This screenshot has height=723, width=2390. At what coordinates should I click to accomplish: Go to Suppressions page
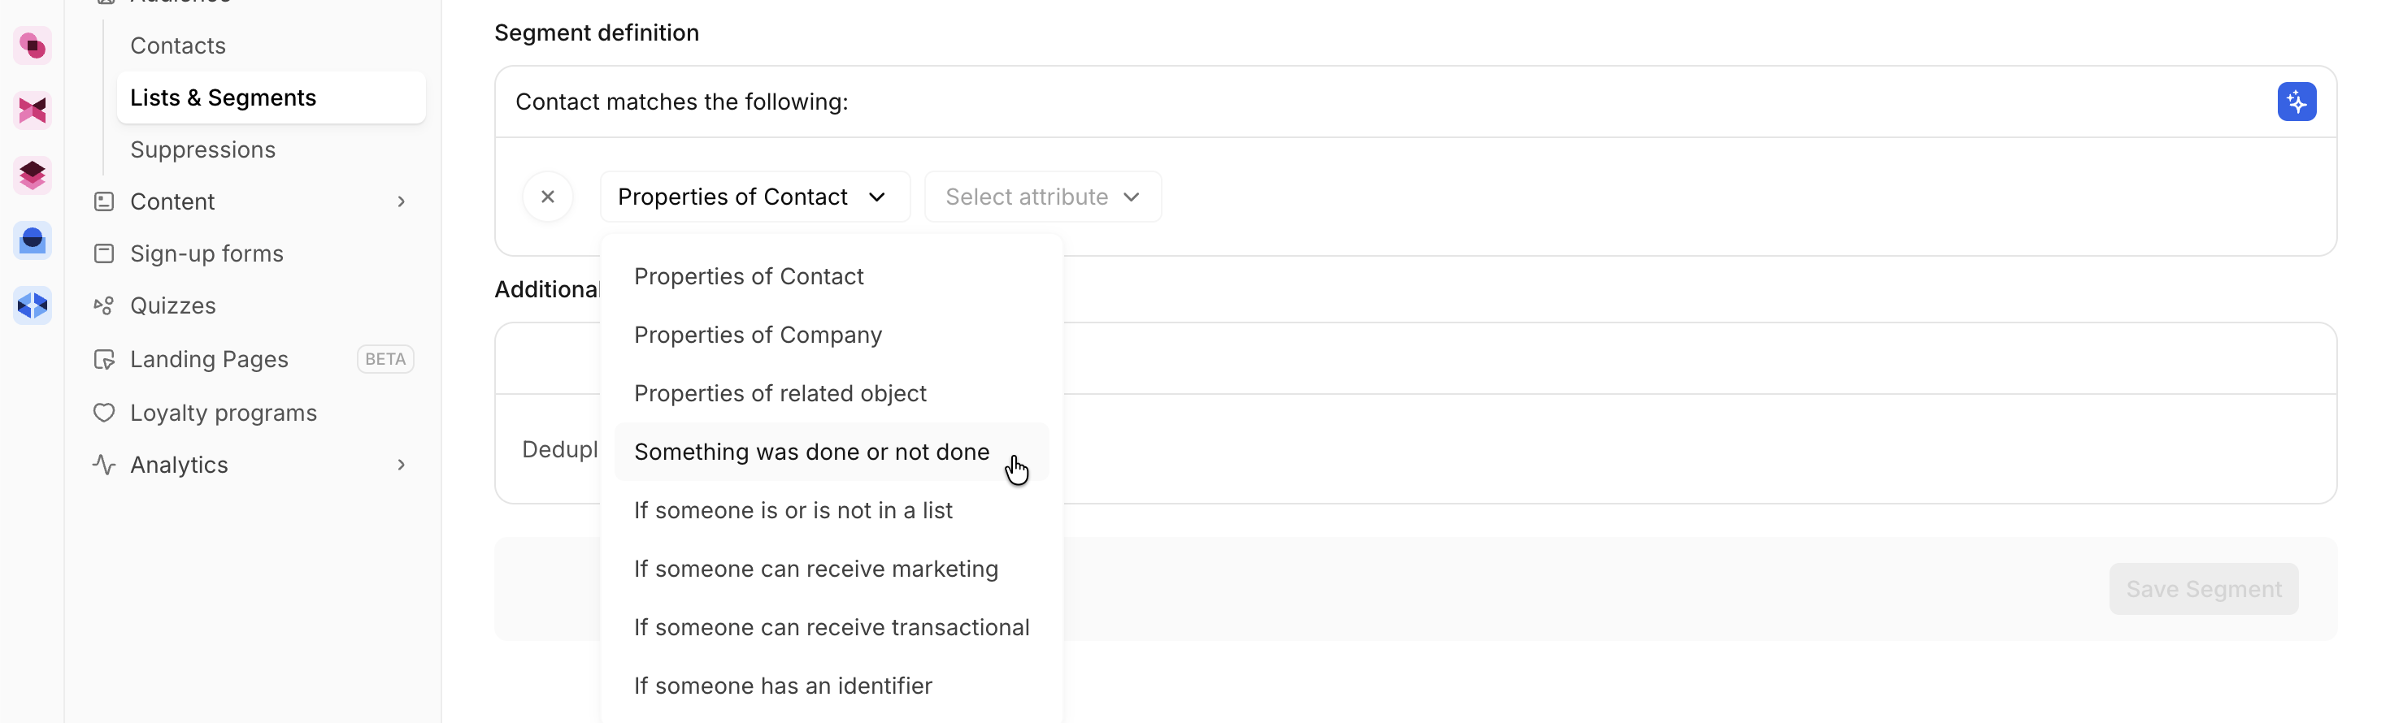[x=202, y=149]
